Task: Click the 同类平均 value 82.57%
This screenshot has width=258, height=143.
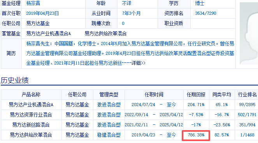Action: pyautogui.click(x=222, y=135)
